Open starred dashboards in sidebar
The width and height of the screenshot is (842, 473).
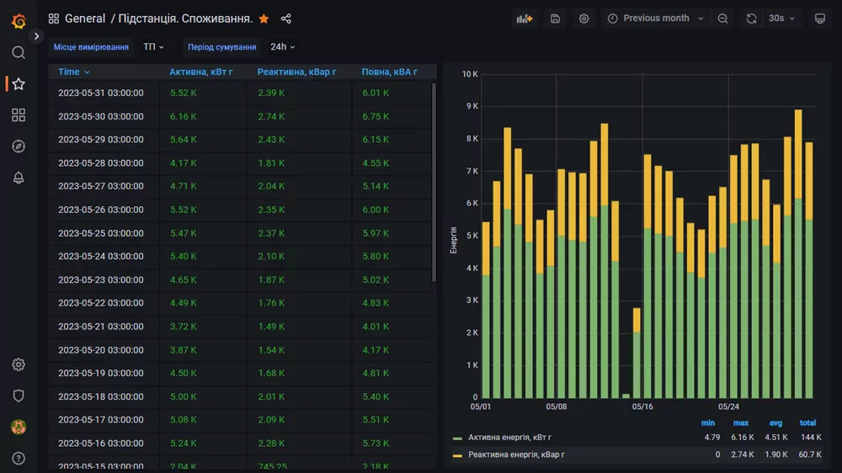[19, 84]
